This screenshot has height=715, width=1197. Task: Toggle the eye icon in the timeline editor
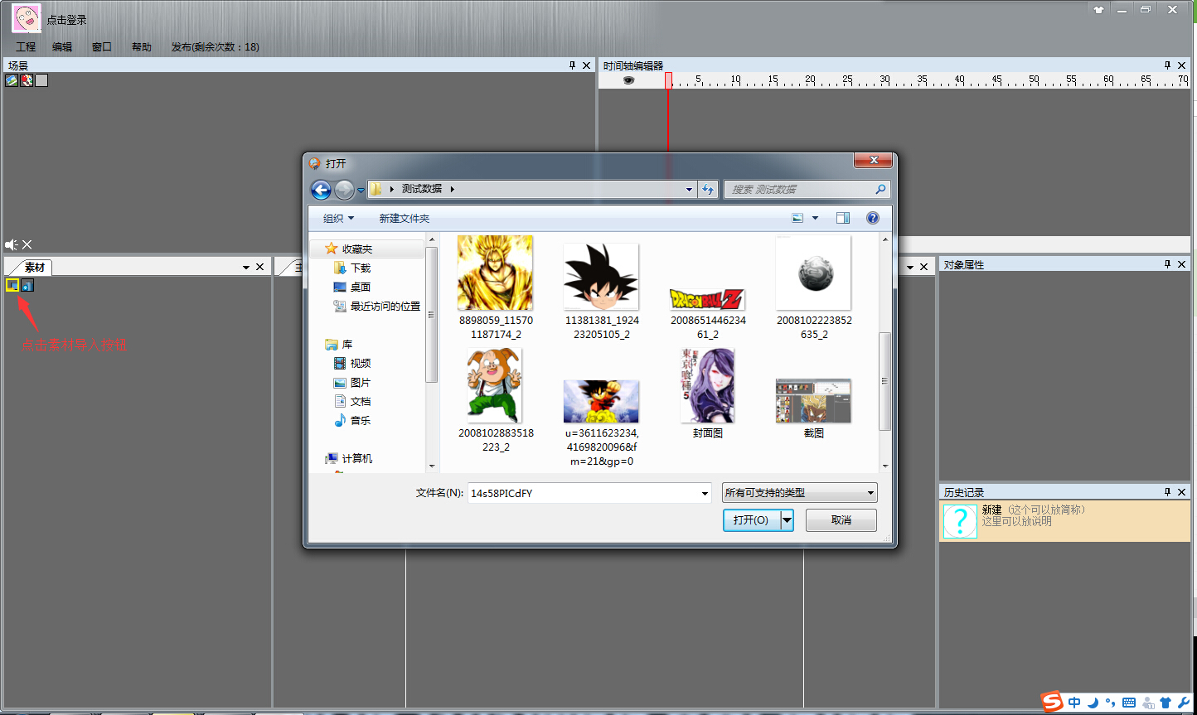[x=628, y=80]
